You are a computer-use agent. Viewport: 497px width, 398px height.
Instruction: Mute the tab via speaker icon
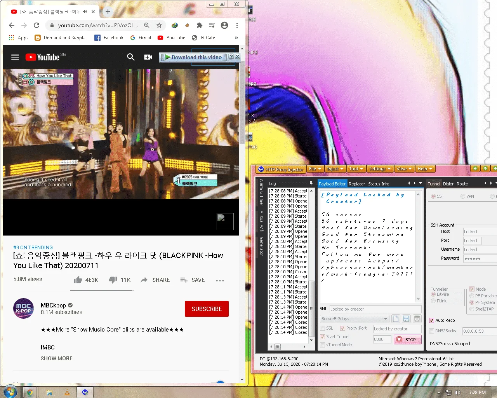pyautogui.click(x=85, y=12)
